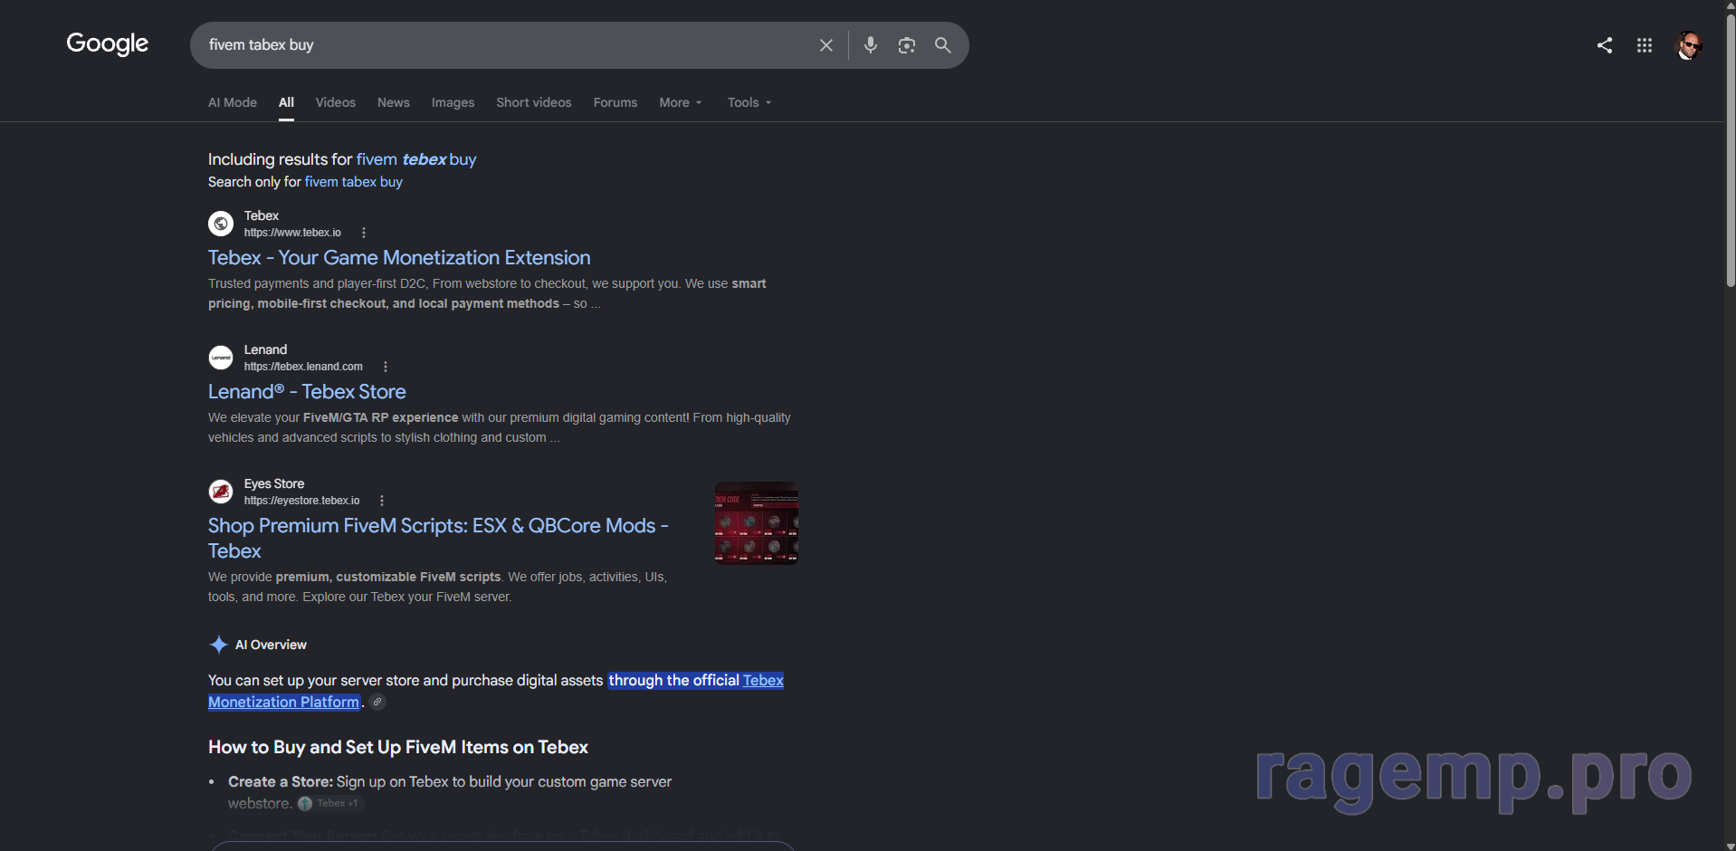This screenshot has width=1736, height=851.
Task: Open options menu for Tebex result
Action: point(364,233)
